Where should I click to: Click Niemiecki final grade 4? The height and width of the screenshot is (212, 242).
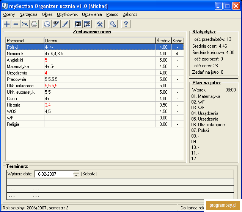(x=177, y=54)
